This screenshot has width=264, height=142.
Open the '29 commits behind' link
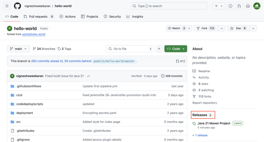78,61
